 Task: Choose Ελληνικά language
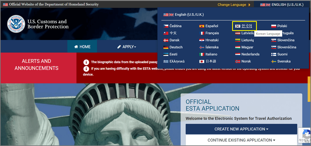177,62
